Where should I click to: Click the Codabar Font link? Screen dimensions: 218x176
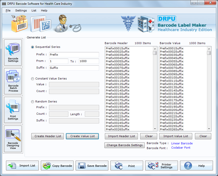pos(181,148)
